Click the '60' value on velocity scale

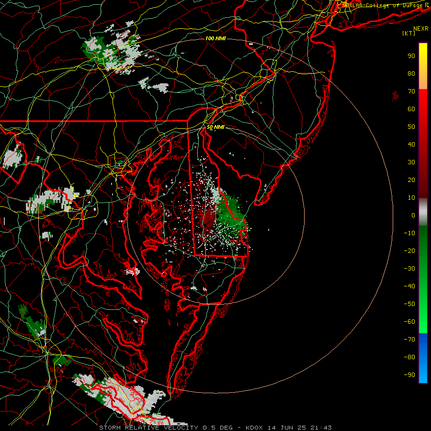click(411, 109)
